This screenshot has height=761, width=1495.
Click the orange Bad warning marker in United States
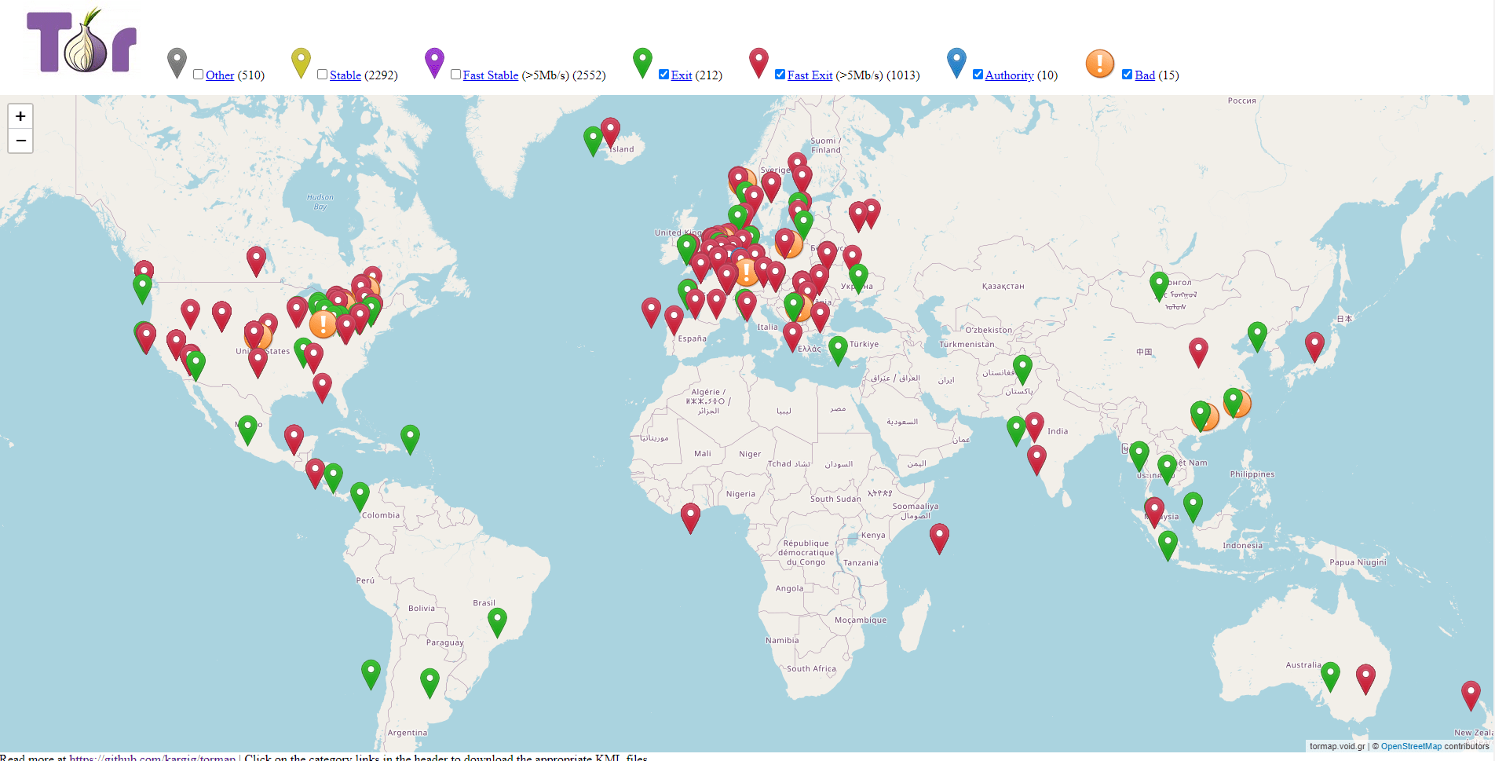pyautogui.click(x=323, y=324)
